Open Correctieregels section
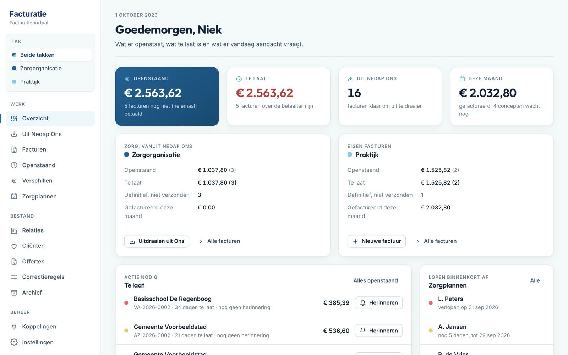The image size is (568, 355). click(x=50, y=277)
